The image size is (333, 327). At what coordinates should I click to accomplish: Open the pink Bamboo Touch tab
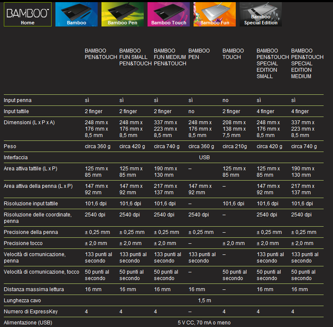tap(168, 15)
